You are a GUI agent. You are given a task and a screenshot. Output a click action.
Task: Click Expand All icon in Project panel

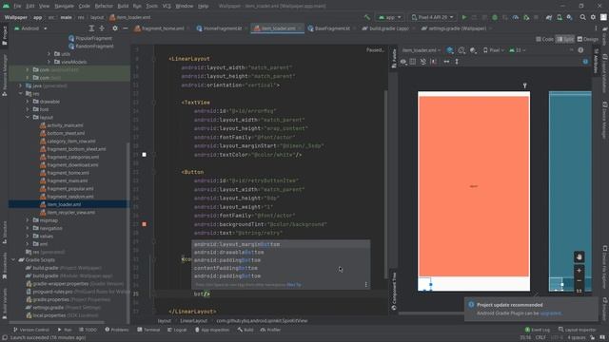91,28
